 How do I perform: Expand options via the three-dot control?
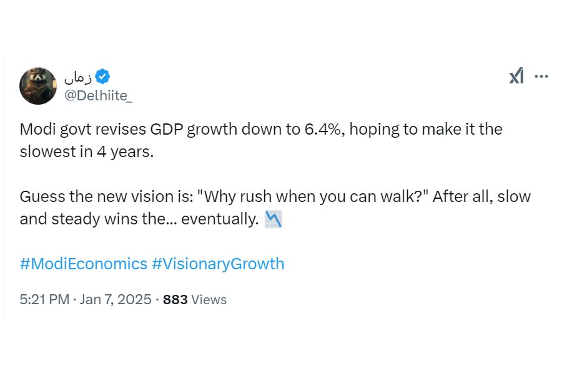(x=541, y=76)
